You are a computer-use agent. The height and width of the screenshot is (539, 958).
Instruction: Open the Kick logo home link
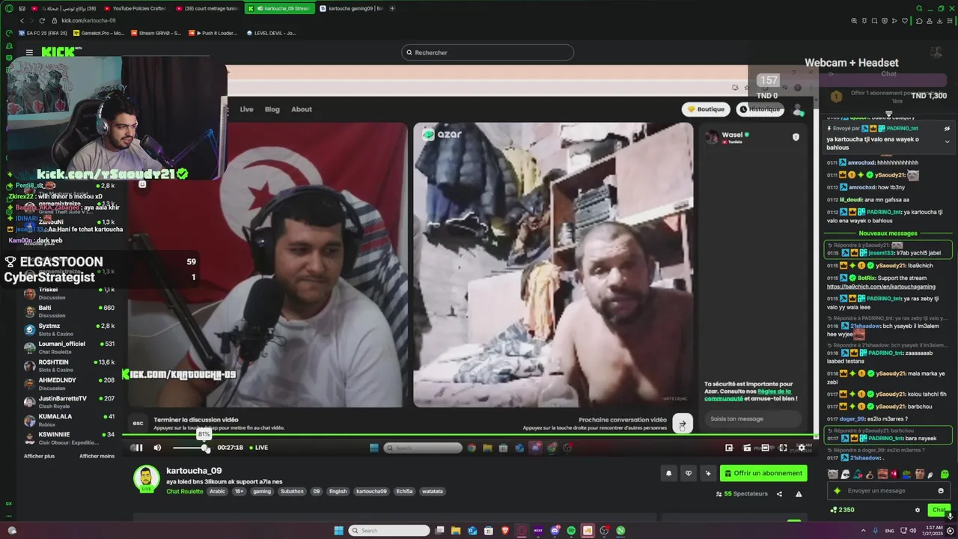pyautogui.click(x=60, y=52)
